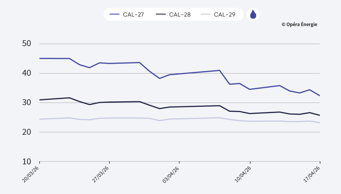Click the 40 y-axis value label
The width and height of the screenshot is (341, 194).
tap(26, 73)
